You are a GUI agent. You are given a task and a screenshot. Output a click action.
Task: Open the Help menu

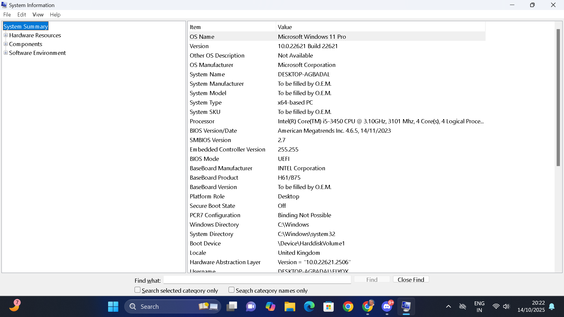[x=55, y=15]
